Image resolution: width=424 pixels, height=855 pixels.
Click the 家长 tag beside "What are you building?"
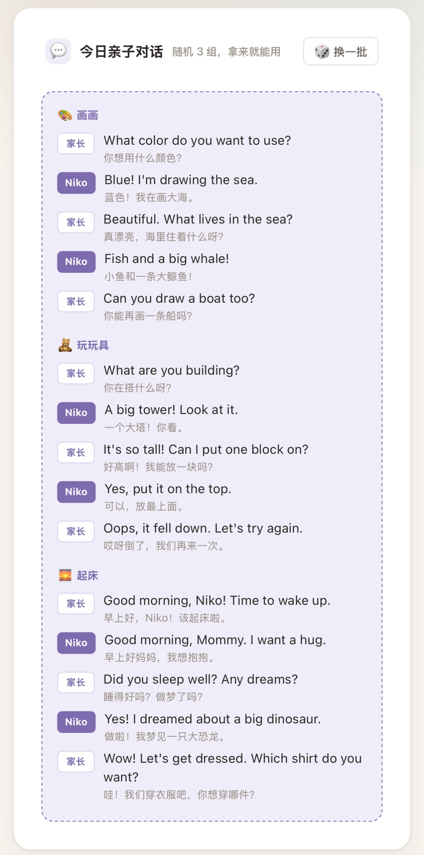(x=76, y=374)
